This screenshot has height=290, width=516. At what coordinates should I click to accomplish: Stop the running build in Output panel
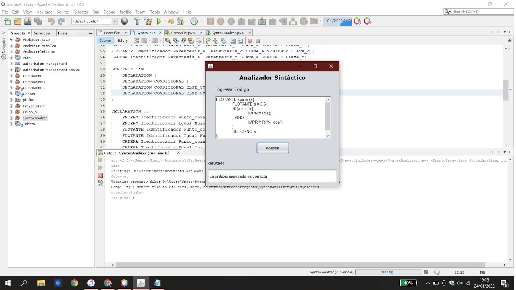[x=100, y=176]
